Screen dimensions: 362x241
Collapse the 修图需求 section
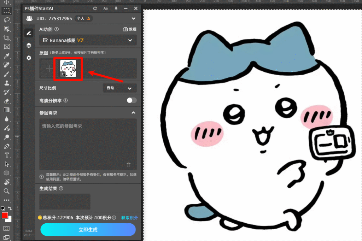[x=133, y=112]
